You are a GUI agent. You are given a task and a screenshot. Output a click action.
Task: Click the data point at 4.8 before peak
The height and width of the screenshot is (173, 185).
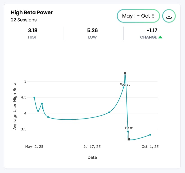point(123,88)
